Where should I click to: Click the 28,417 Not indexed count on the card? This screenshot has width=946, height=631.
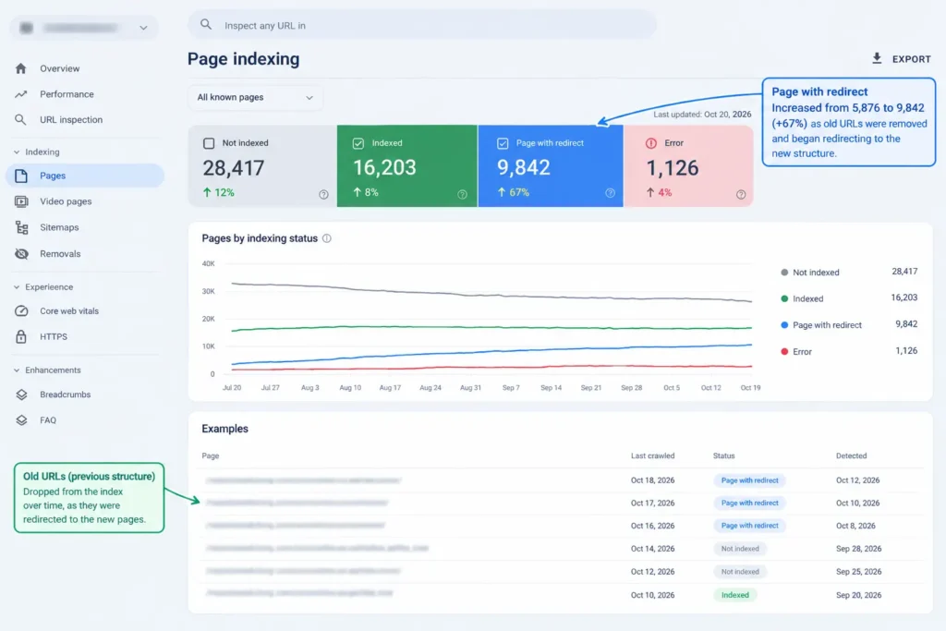(x=234, y=168)
